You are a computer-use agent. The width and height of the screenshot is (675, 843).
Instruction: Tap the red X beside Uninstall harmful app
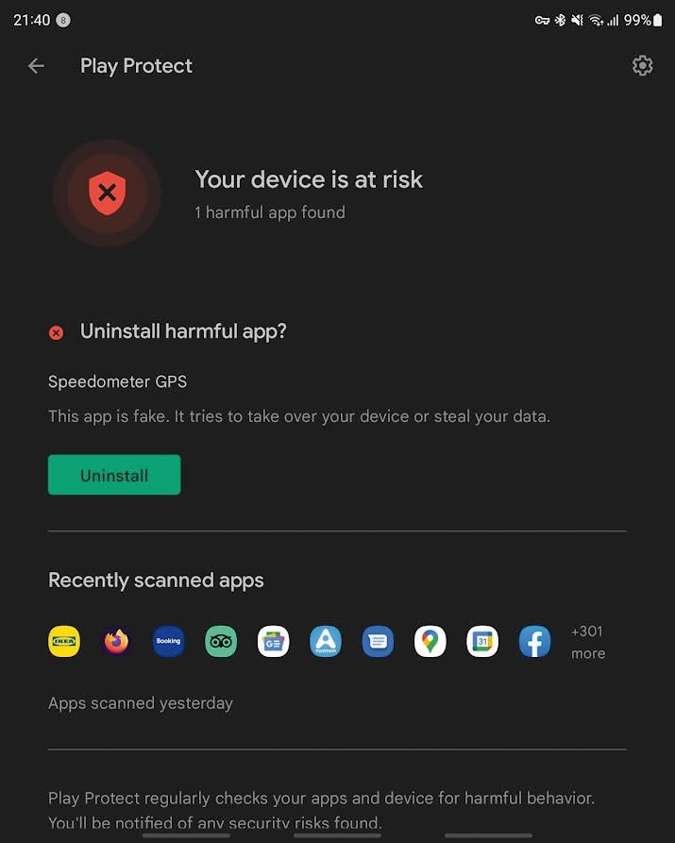pyautogui.click(x=56, y=333)
